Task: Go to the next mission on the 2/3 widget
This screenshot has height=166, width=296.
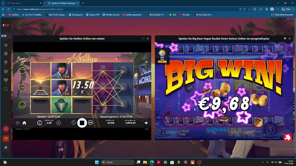Action: [168, 56]
